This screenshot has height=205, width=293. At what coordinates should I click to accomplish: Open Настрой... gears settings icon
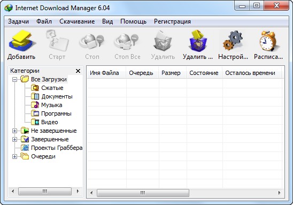pyautogui.click(x=233, y=41)
